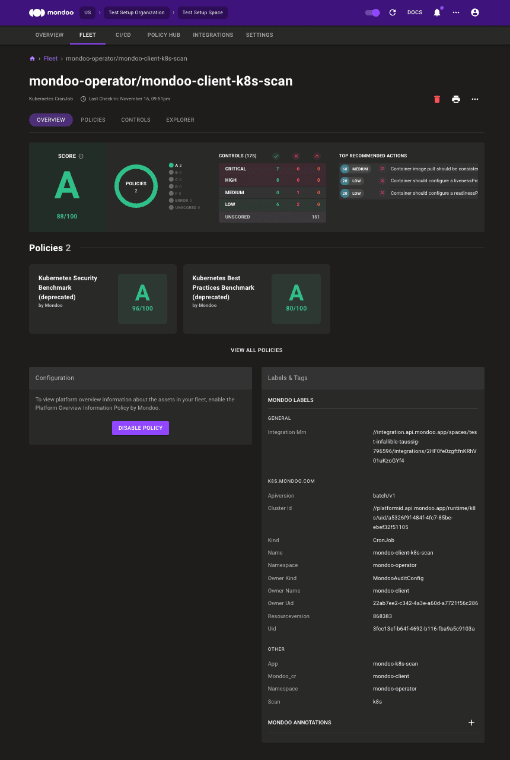This screenshot has height=760, width=510.
Task: Toggle the switch next to the refresh icon
Action: click(372, 12)
